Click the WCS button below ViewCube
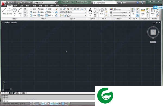 pos(153,42)
